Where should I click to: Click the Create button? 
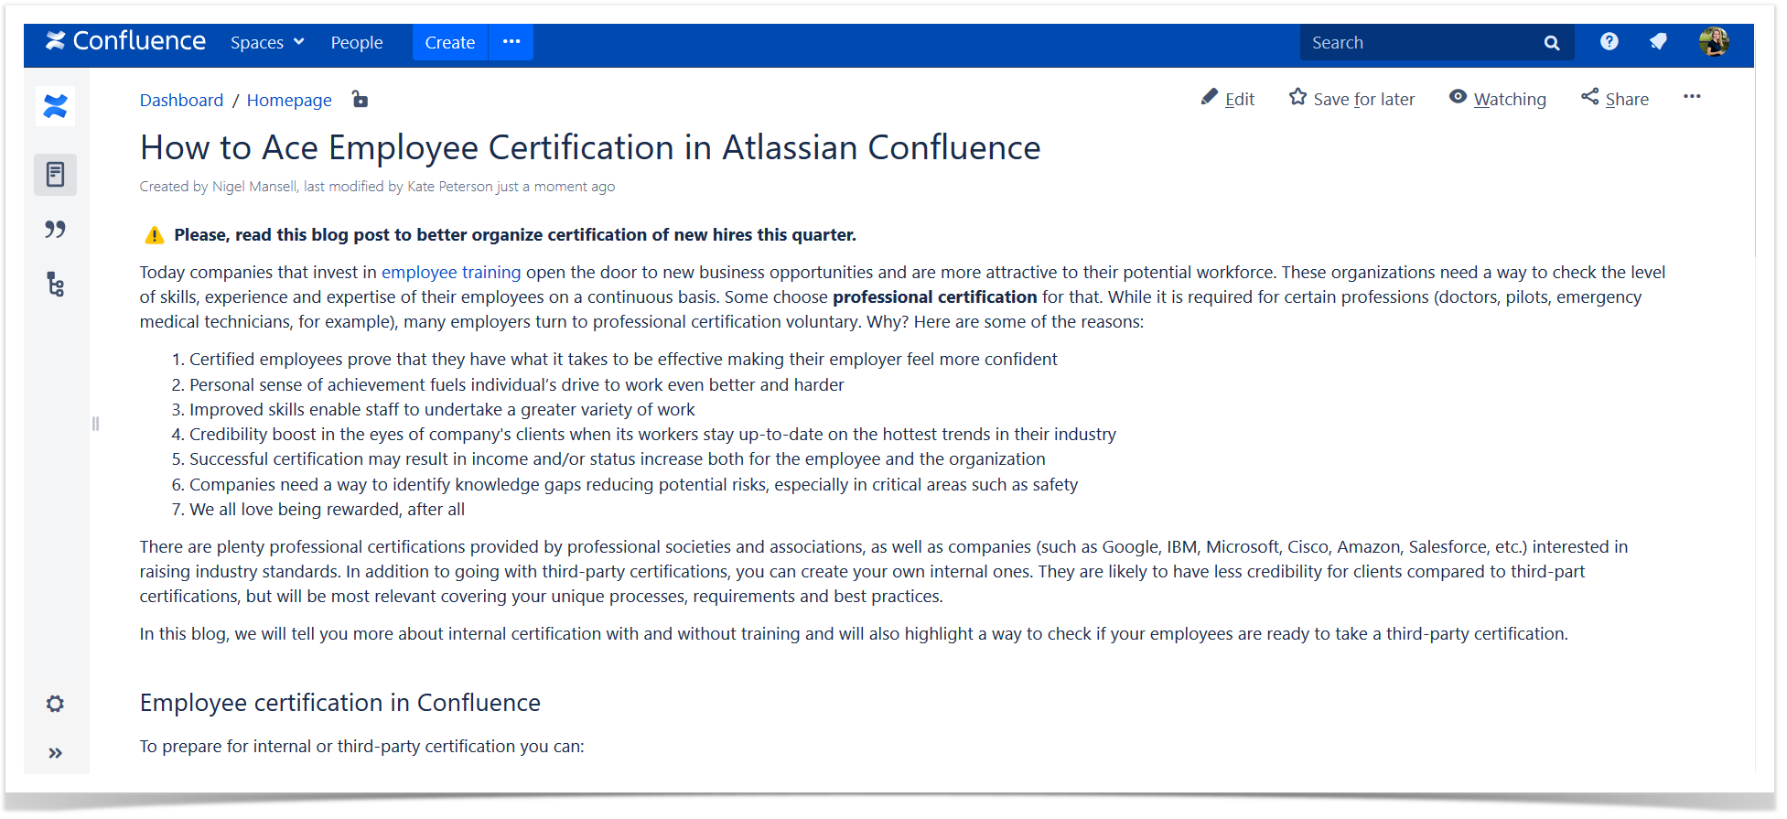pyautogui.click(x=450, y=43)
